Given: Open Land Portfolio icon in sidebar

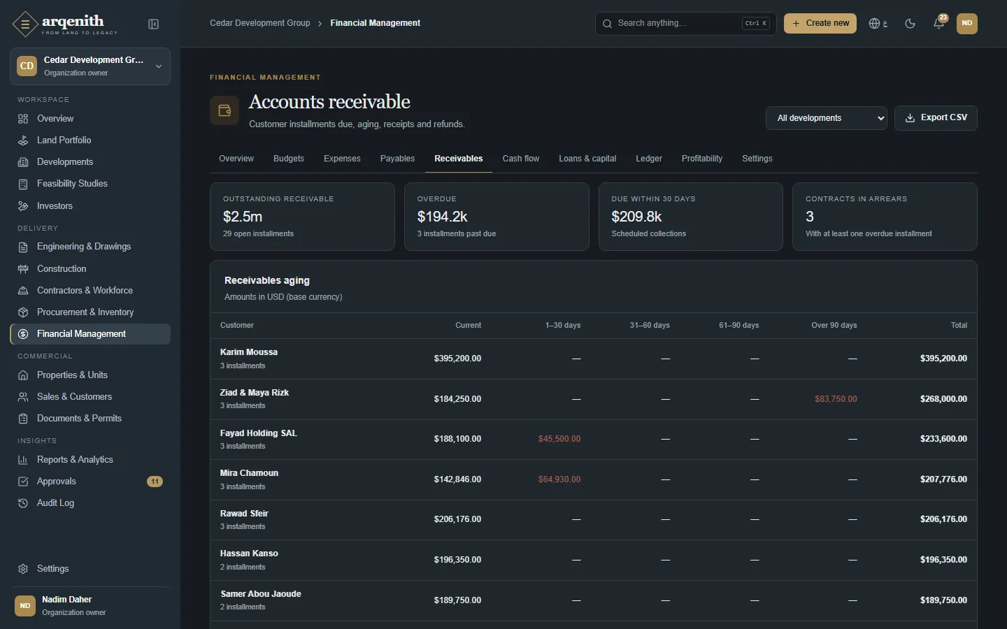Looking at the screenshot, I should pos(23,140).
